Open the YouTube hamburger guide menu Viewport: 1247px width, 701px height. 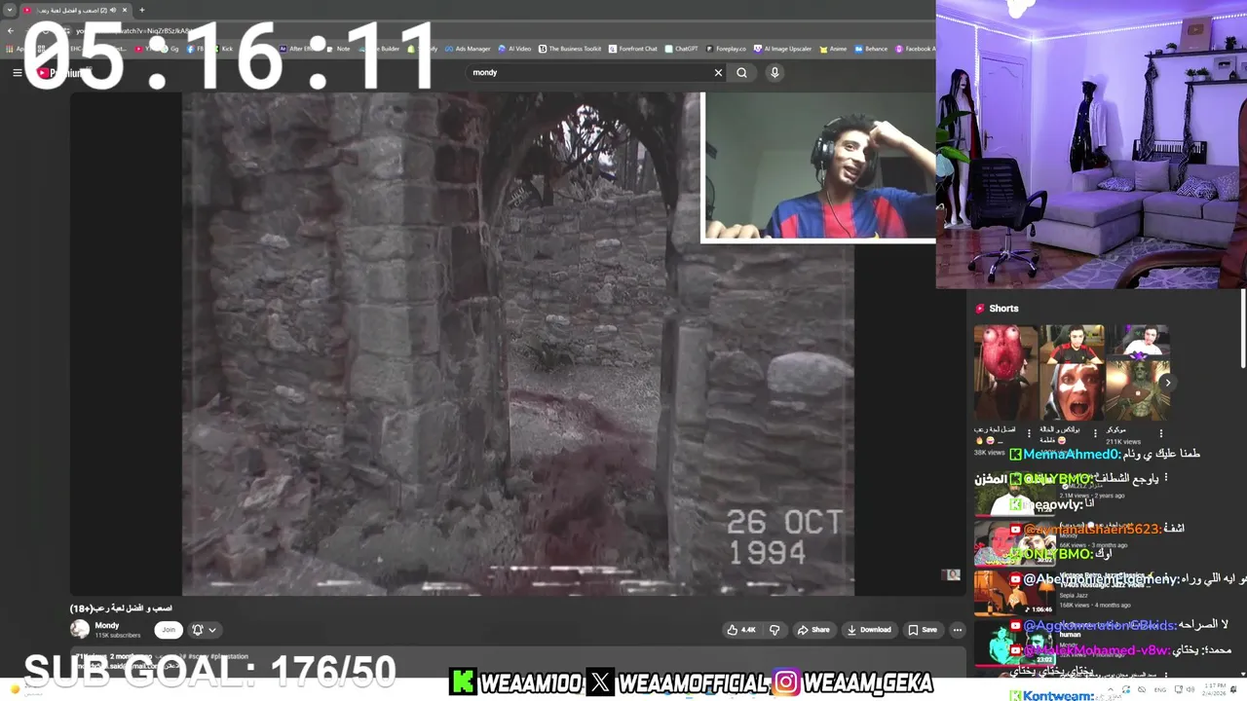click(17, 72)
